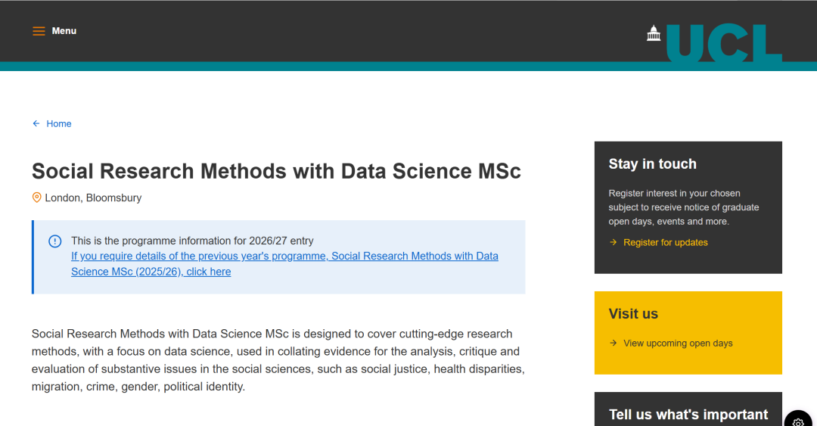Go to the Home breadcrumb link
Image resolution: width=817 pixels, height=426 pixels.
pyautogui.click(x=59, y=123)
